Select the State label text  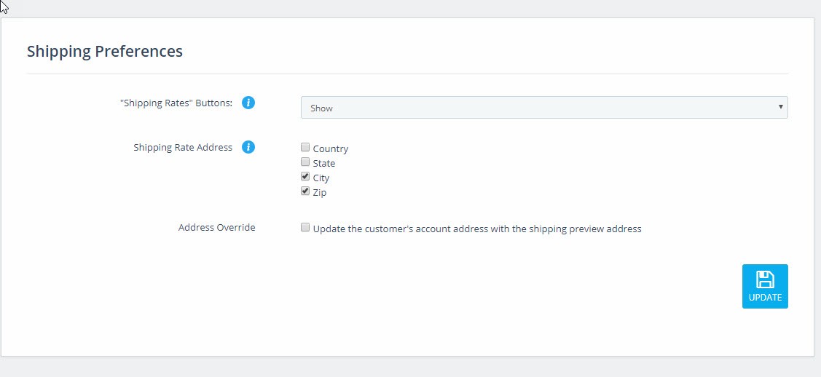tap(323, 163)
